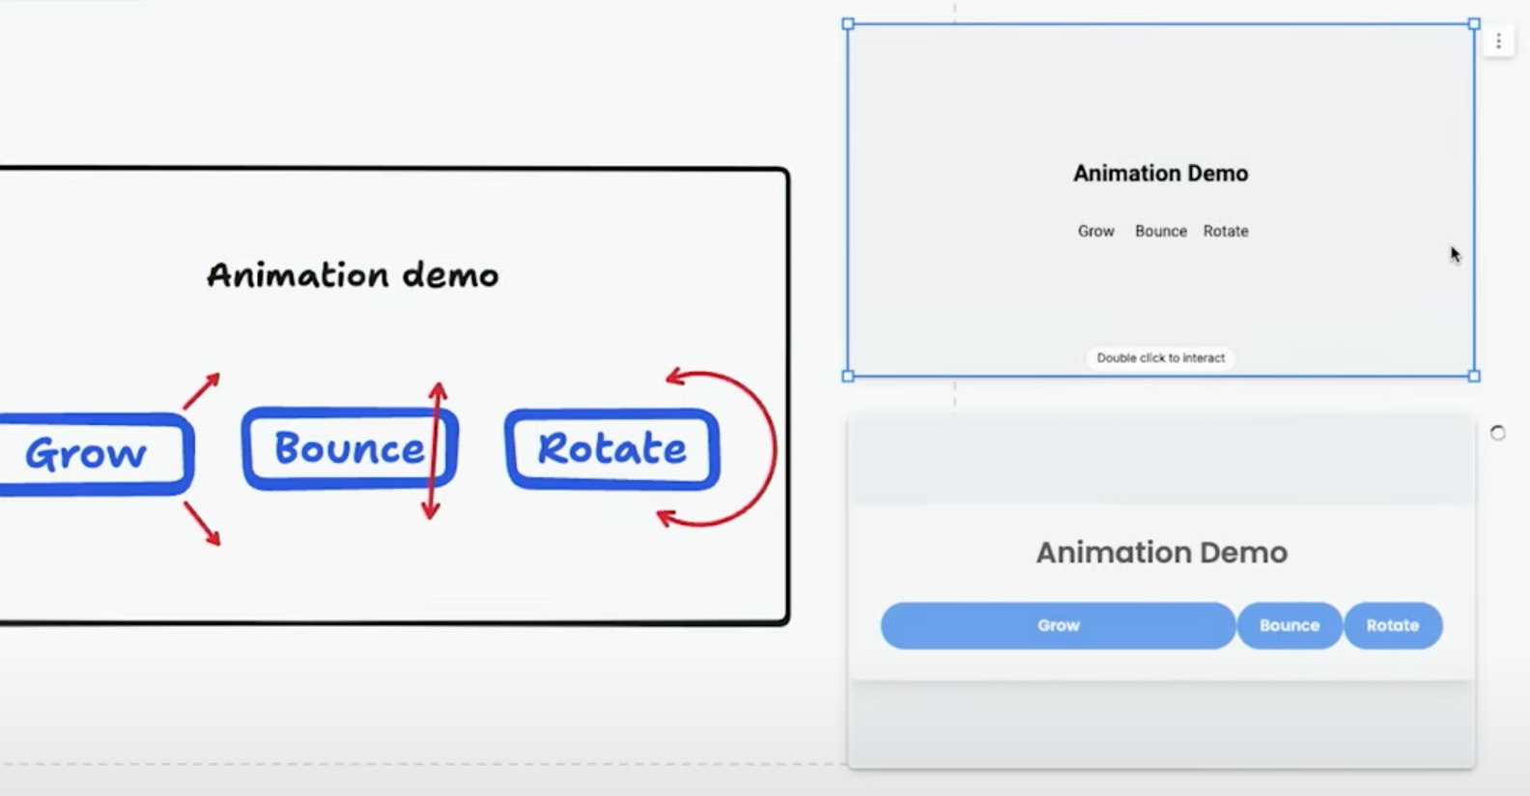Screen dimensions: 1530x796
Task: Click Grow text in the selected upper frame
Action: click(x=1096, y=231)
